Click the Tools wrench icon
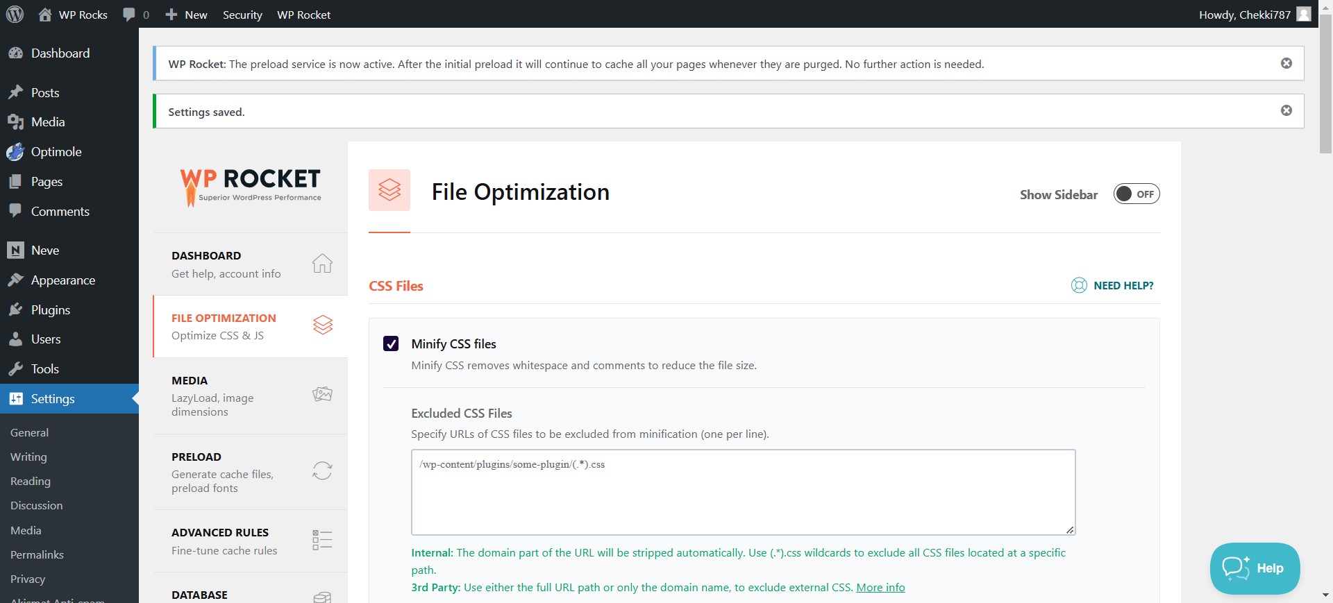Screen dimensions: 1333x603 (x=15, y=369)
